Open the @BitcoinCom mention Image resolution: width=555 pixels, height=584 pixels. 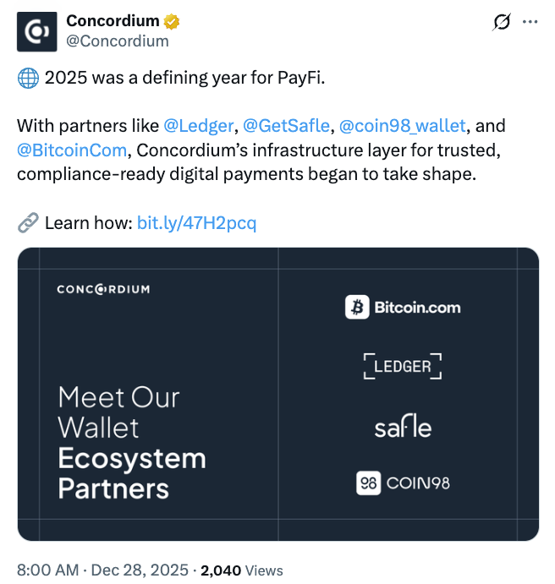point(72,150)
